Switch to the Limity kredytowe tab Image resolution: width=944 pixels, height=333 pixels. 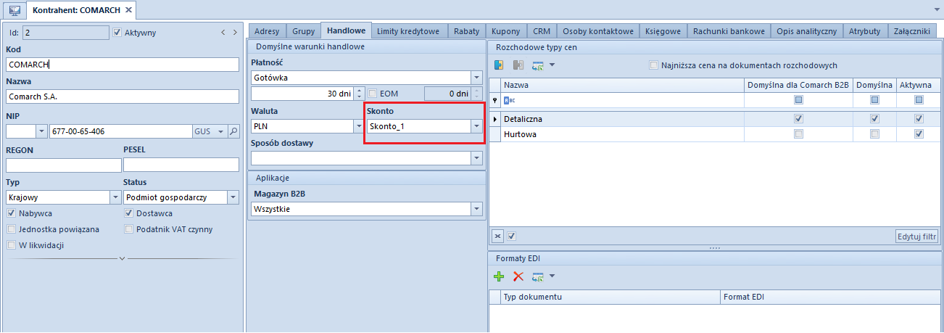click(x=408, y=31)
